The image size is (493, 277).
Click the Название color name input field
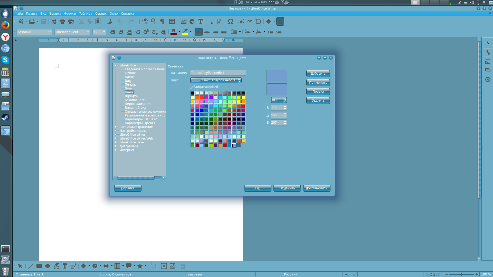click(218, 73)
